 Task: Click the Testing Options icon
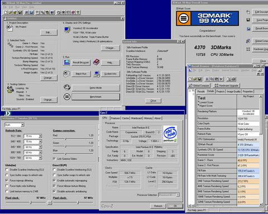(x=10, y=90)
